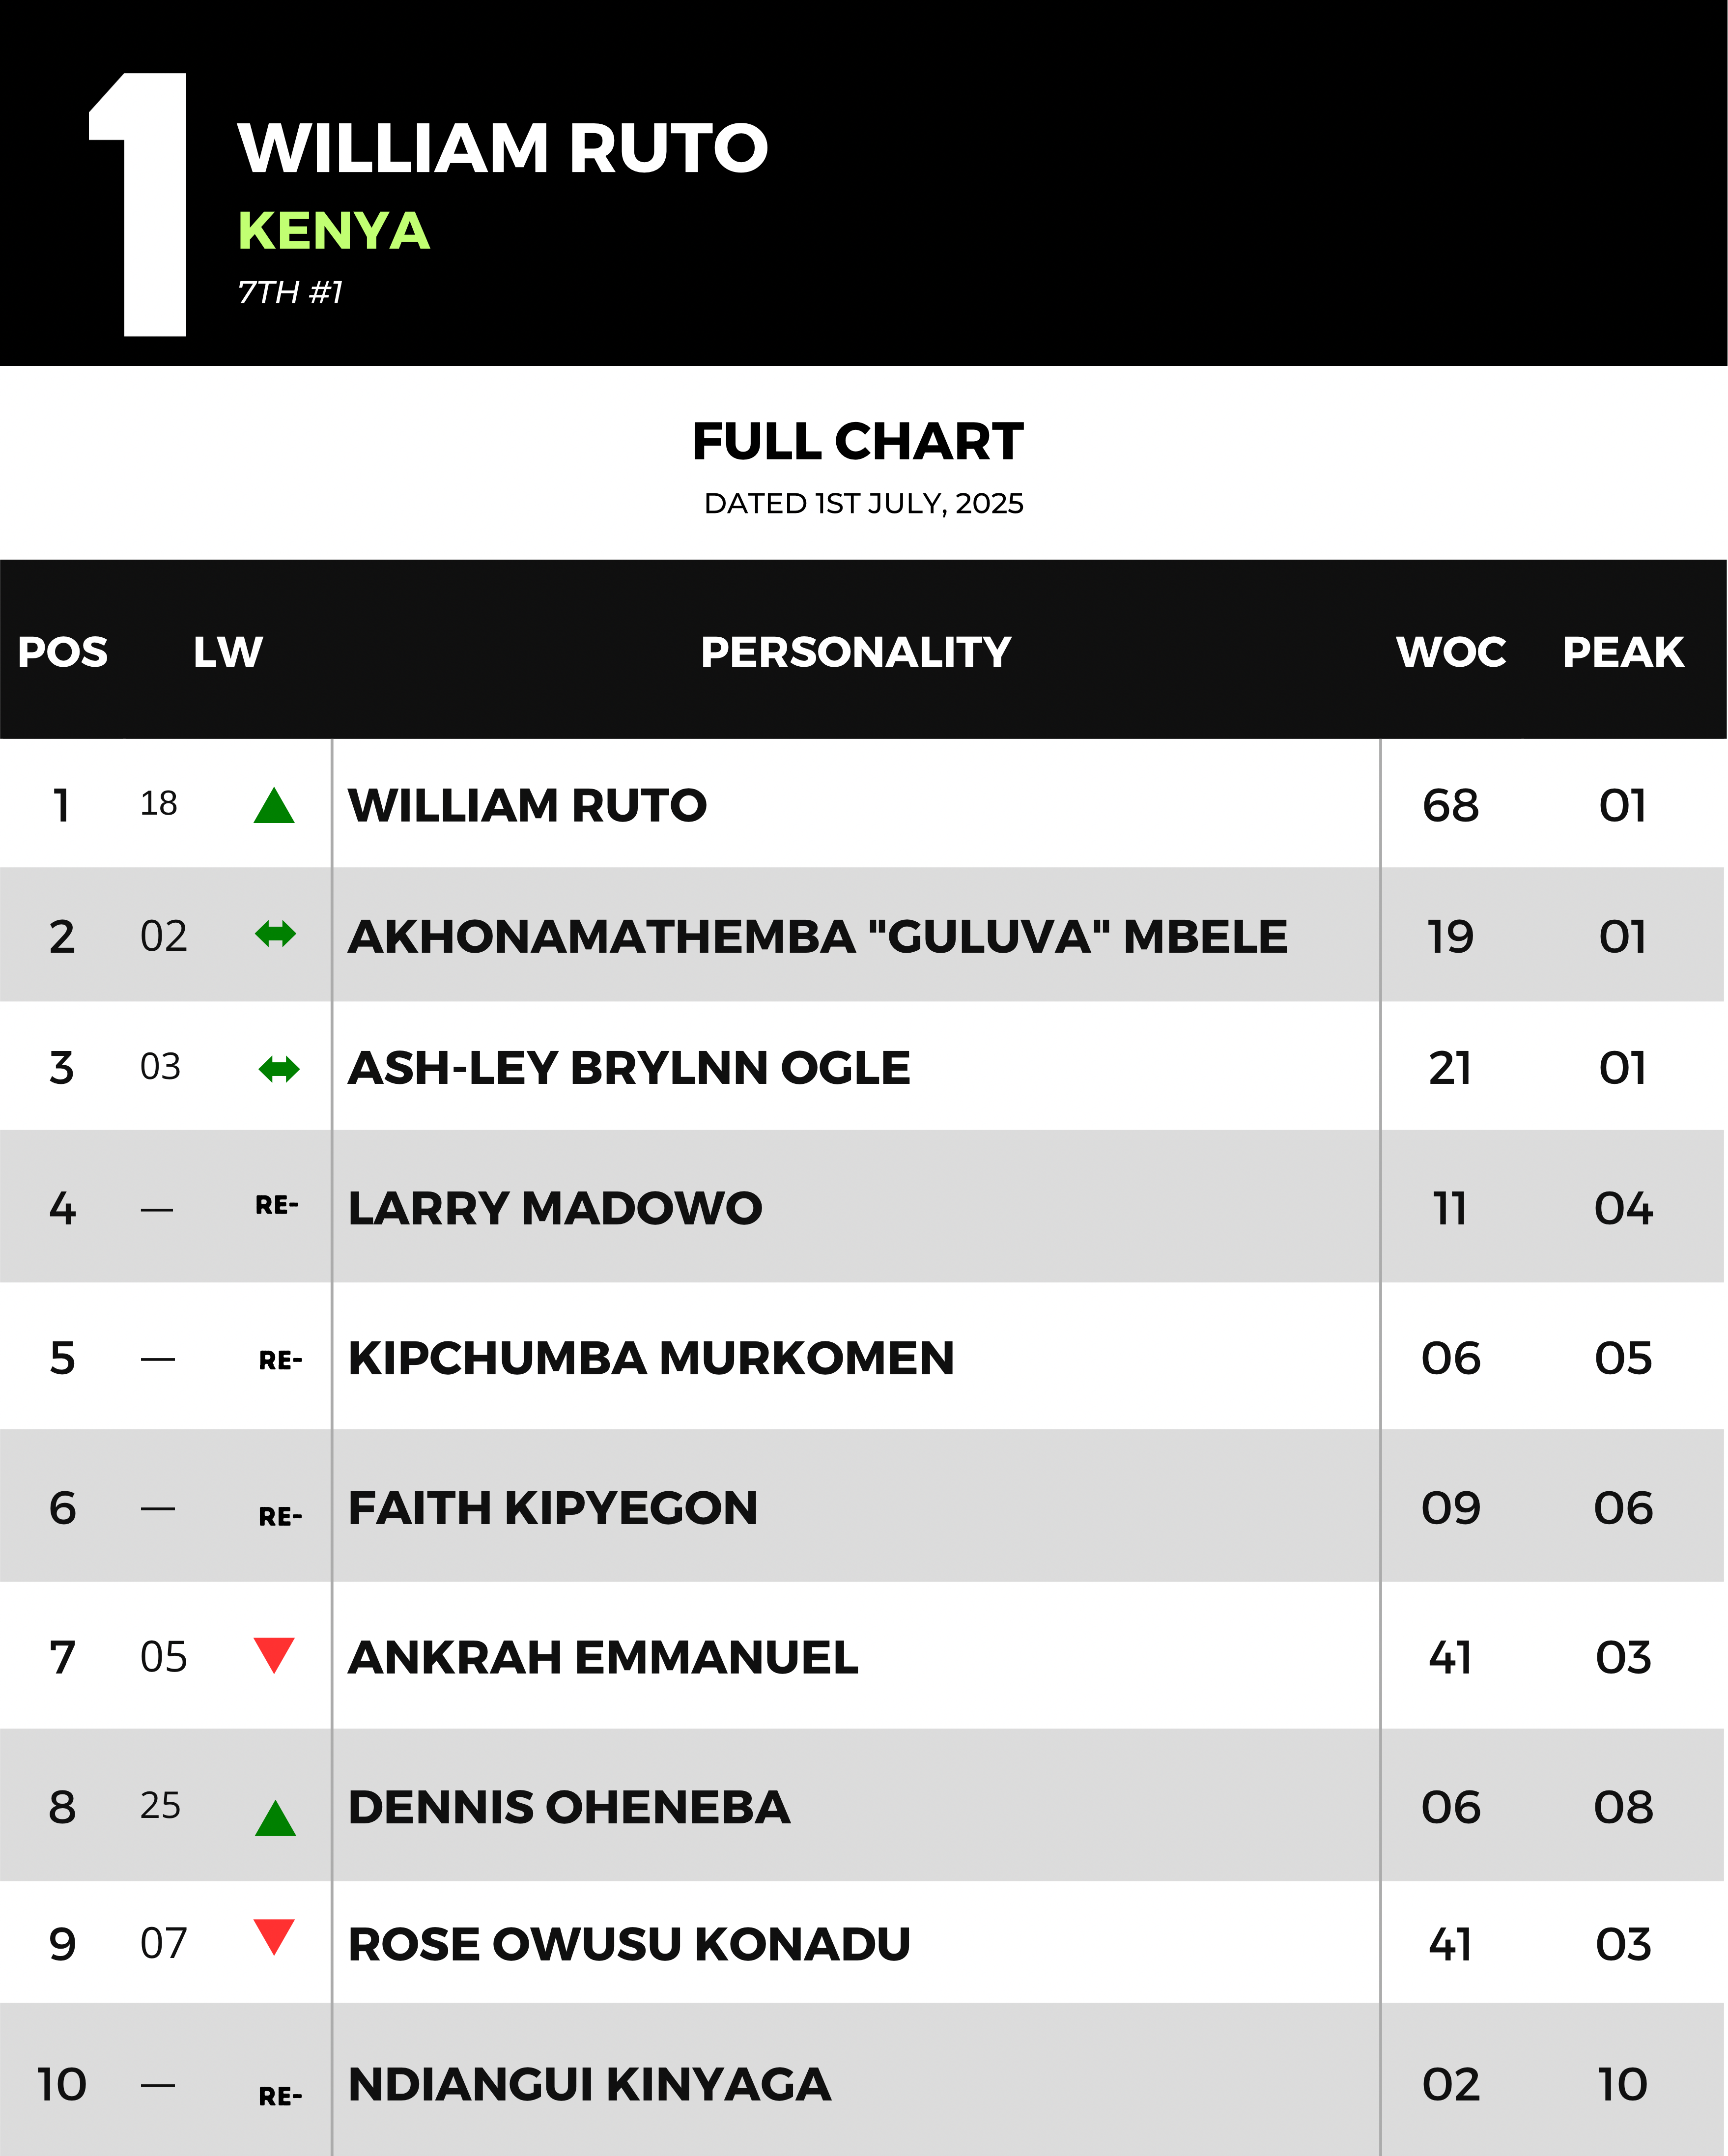Click the green sideways arrow in Ash-Ley Brylnn Ogle row

(x=279, y=1069)
